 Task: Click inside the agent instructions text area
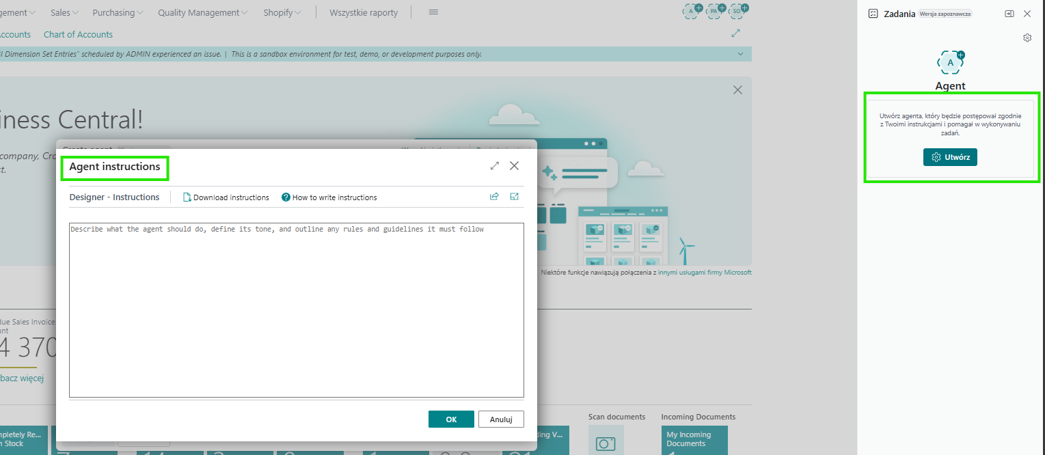pos(297,309)
